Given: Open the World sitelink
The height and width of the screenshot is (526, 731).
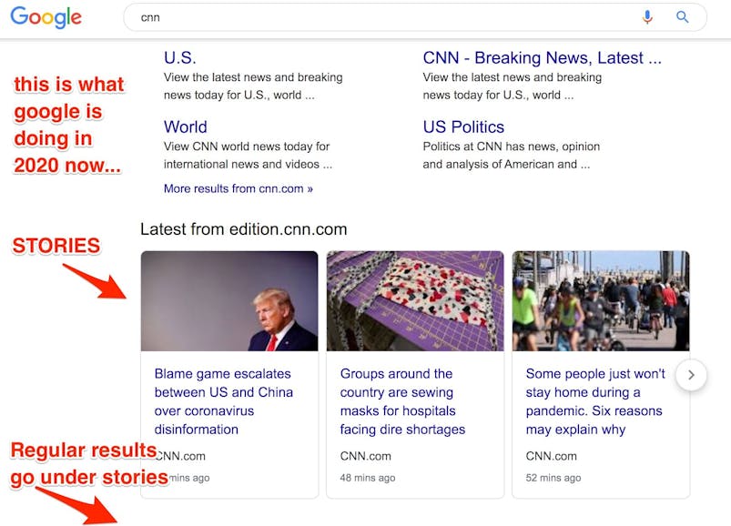Looking at the screenshot, I should pyautogui.click(x=185, y=126).
